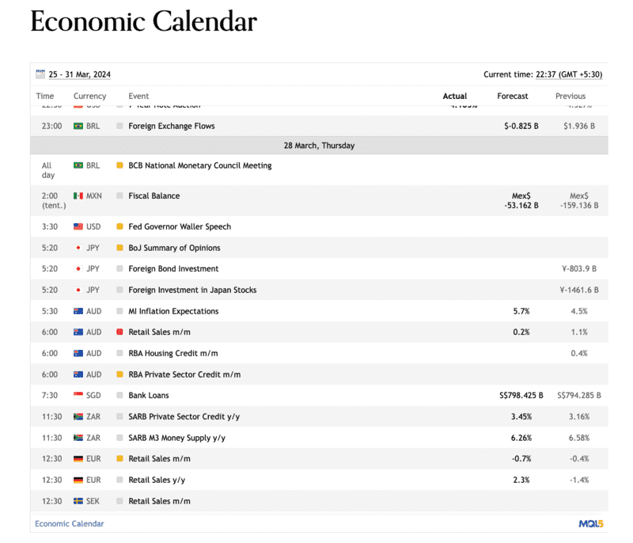Open the MI Inflation Expectations event
The height and width of the screenshot is (543, 633).
pos(173,311)
